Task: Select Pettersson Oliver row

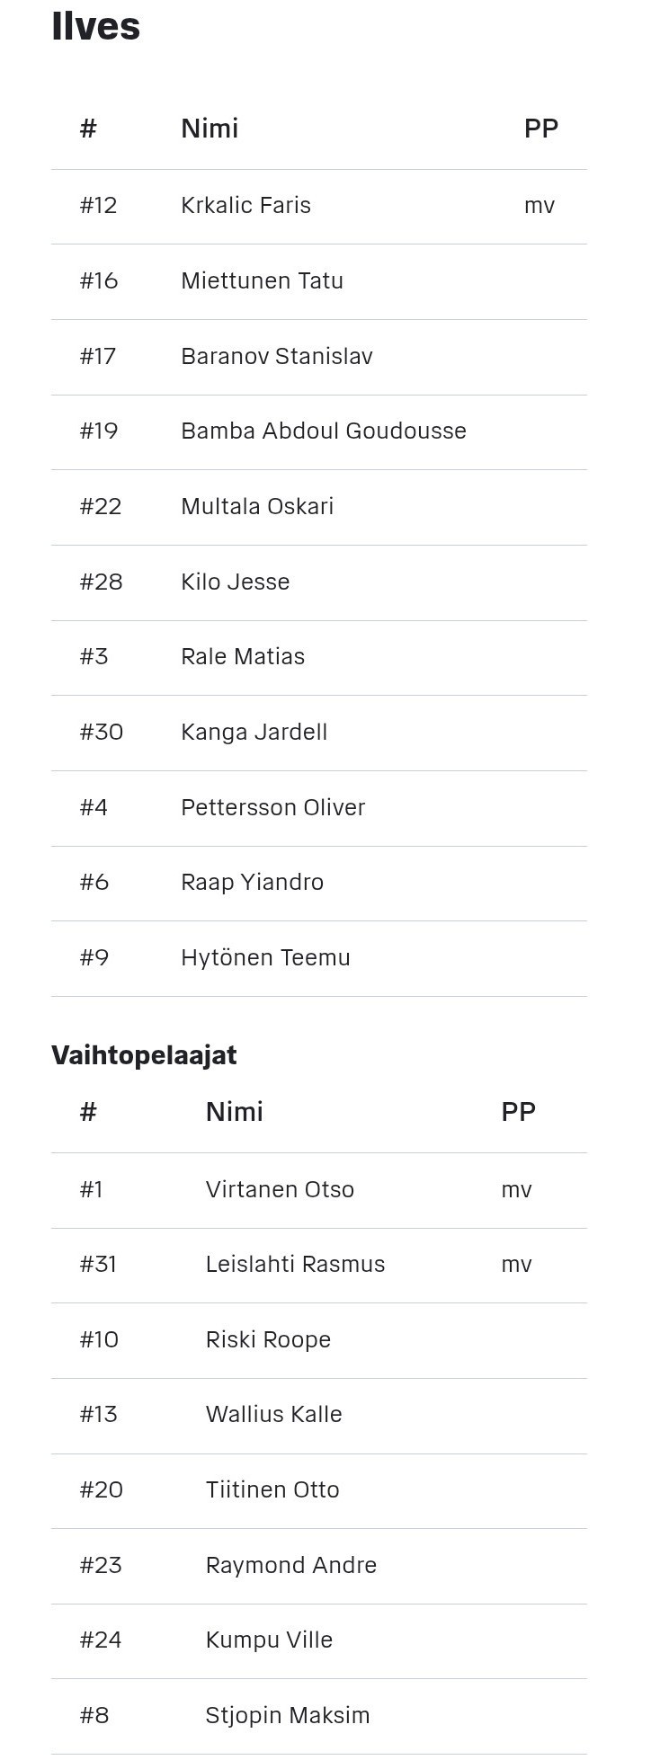Action: [319, 808]
